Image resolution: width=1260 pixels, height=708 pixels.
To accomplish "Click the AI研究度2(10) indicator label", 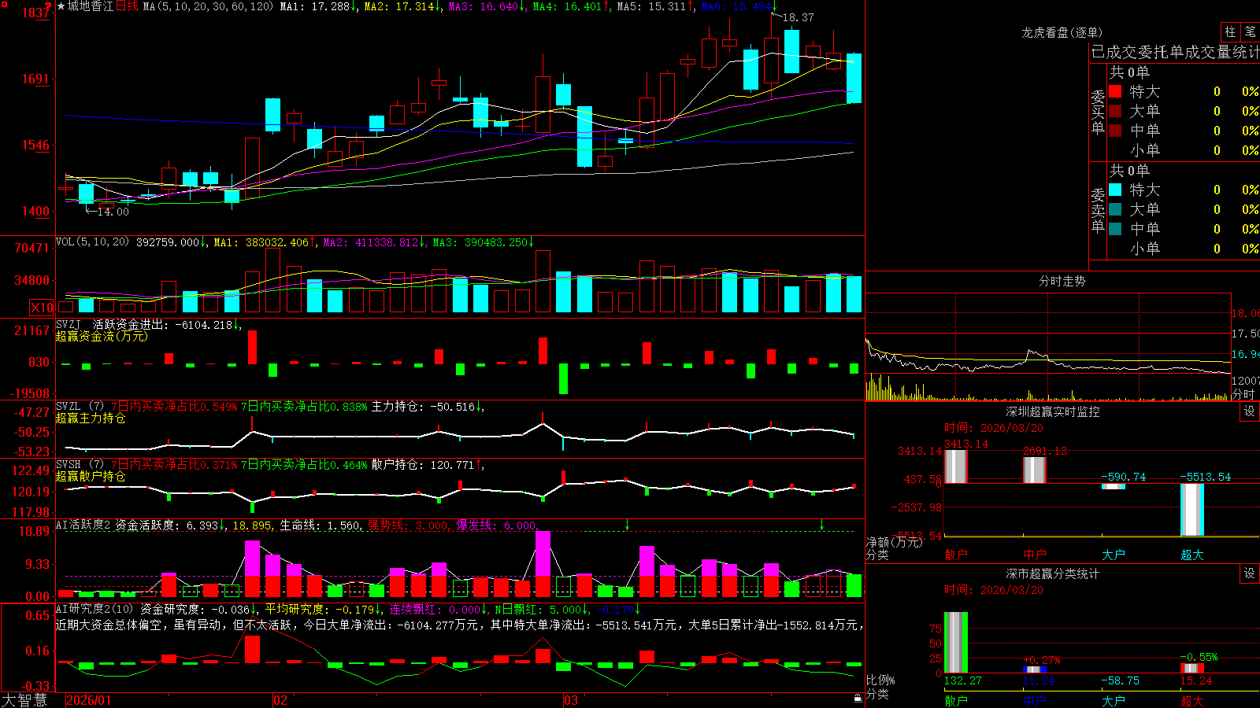I will point(95,609).
